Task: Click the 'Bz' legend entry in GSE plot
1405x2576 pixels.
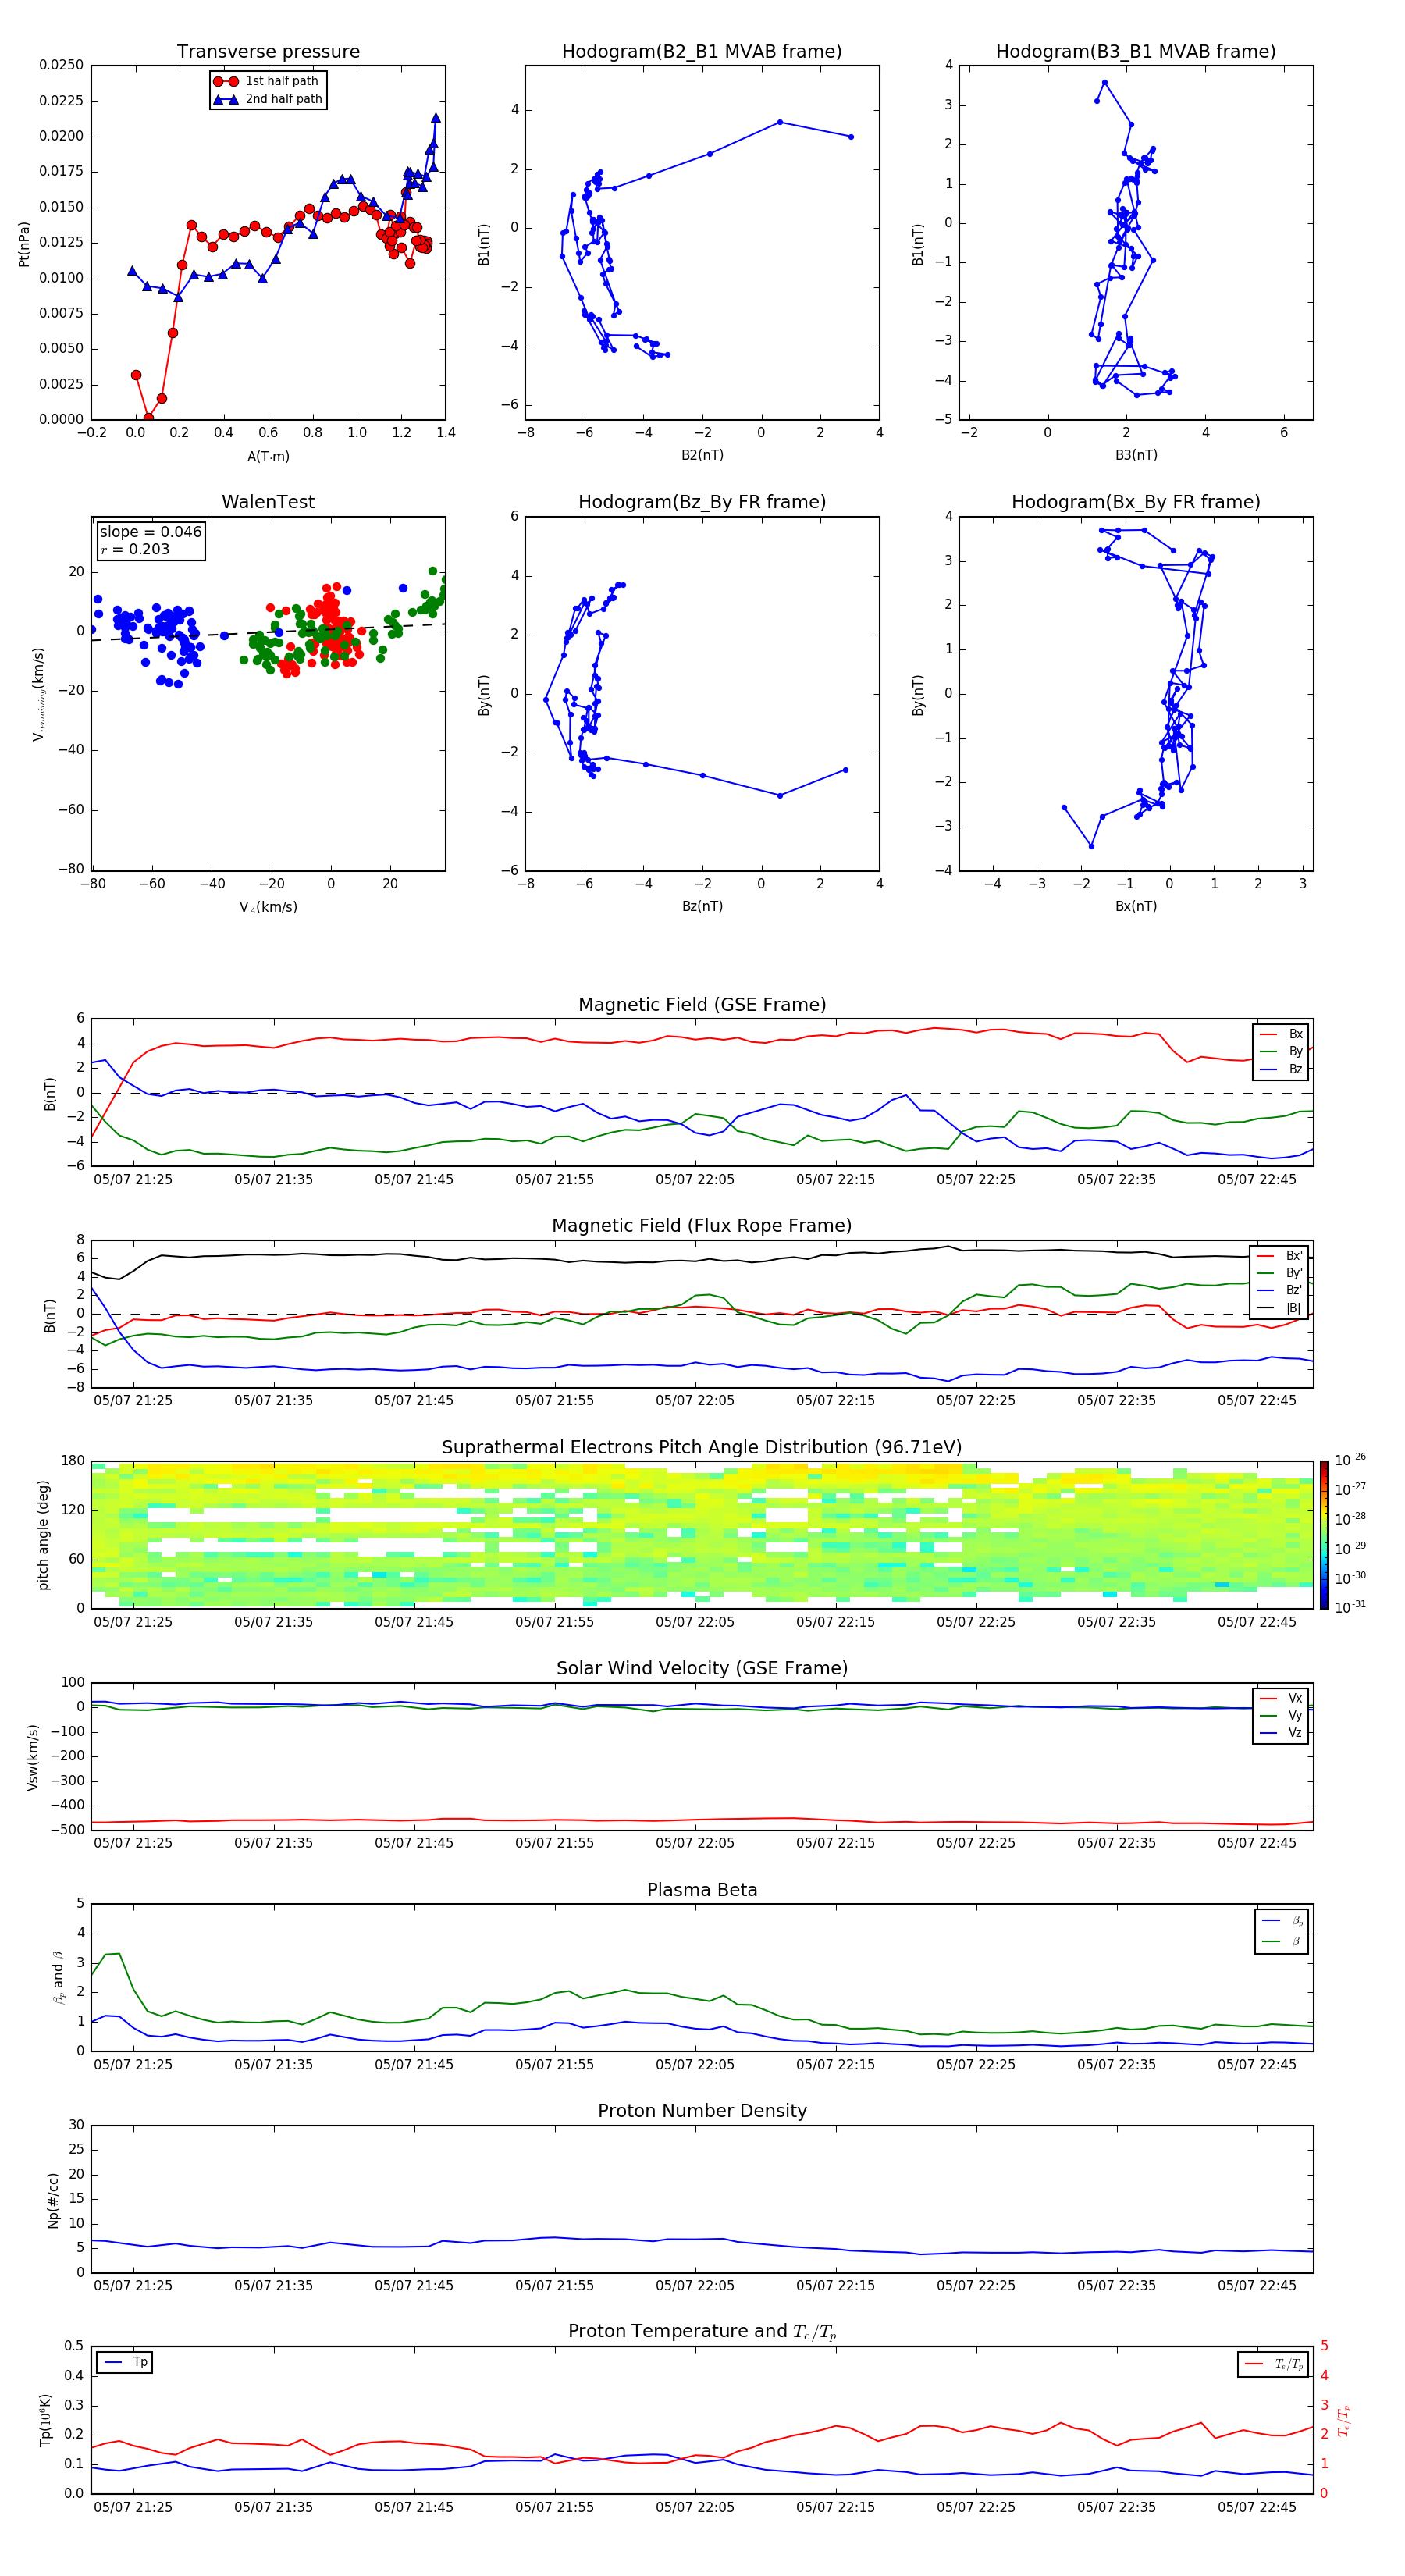Action: (1282, 1069)
